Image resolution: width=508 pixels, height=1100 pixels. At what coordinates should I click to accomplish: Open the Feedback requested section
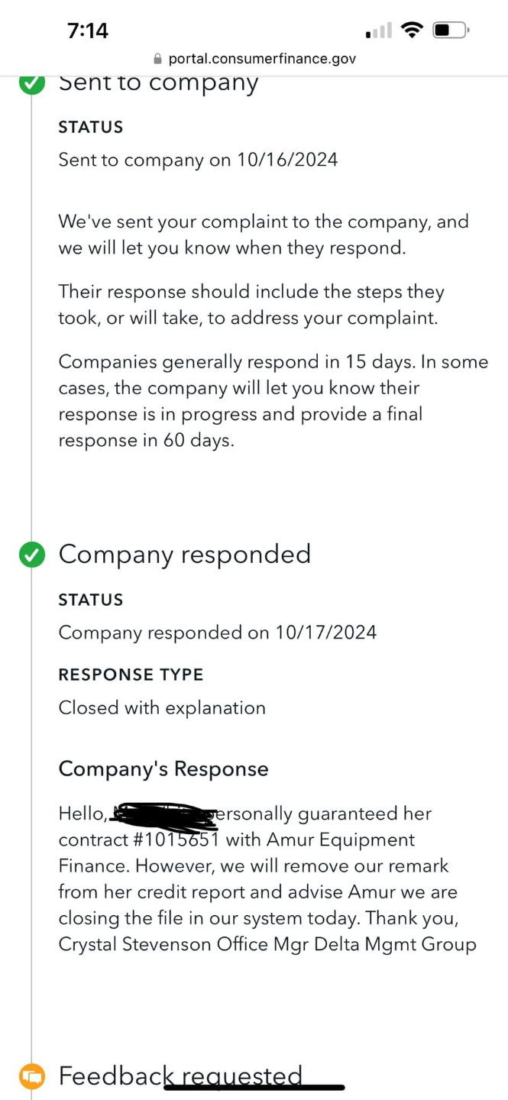(180, 1076)
